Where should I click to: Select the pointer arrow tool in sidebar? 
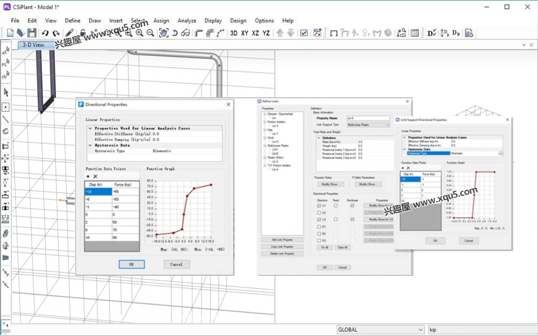5,92
